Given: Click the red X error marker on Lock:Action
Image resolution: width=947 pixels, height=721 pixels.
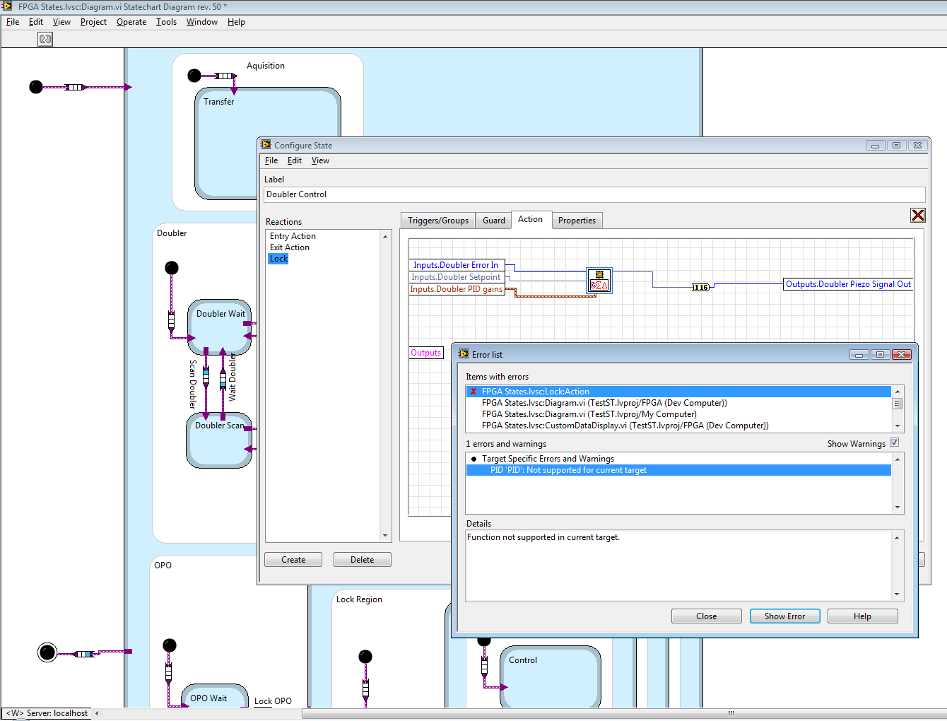Looking at the screenshot, I should click(x=474, y=392).
